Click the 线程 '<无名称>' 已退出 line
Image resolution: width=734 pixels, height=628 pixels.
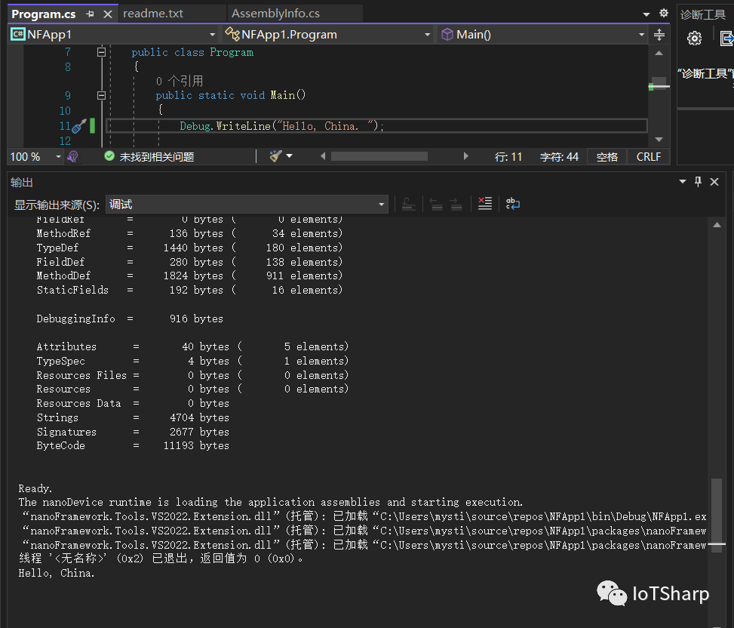[x=161, y=559]
